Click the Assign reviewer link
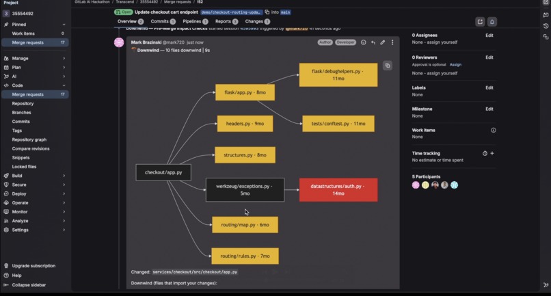The width and height of the screenshot is (551, 296). (455, 65)
